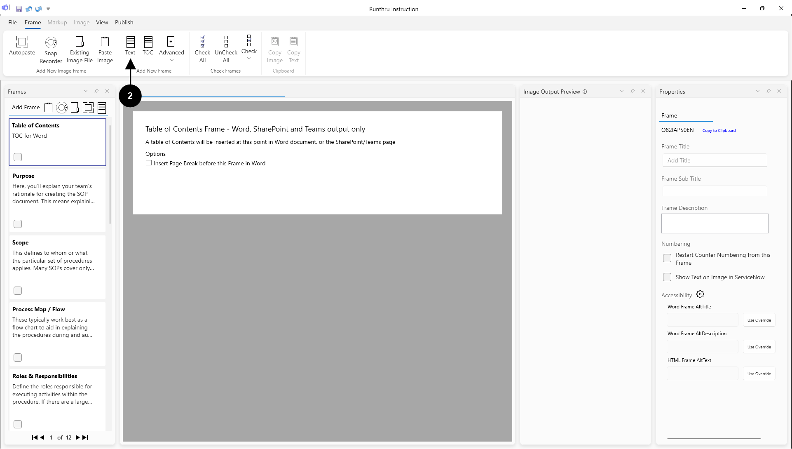792x449 pixels.
Task: Insert a TOC frame
Action: [x=148, y=42]
